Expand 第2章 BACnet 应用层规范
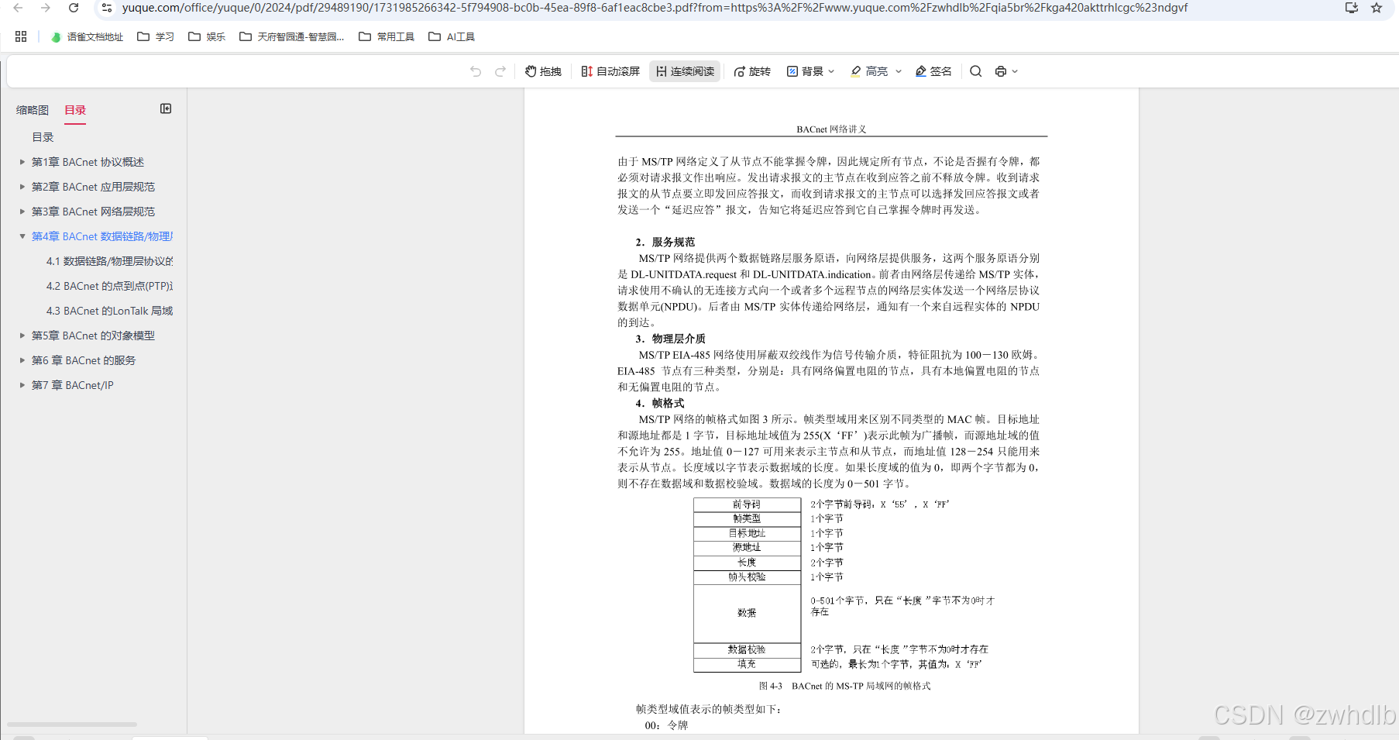This screenshot has height=740, width=1399. (22, 187)
